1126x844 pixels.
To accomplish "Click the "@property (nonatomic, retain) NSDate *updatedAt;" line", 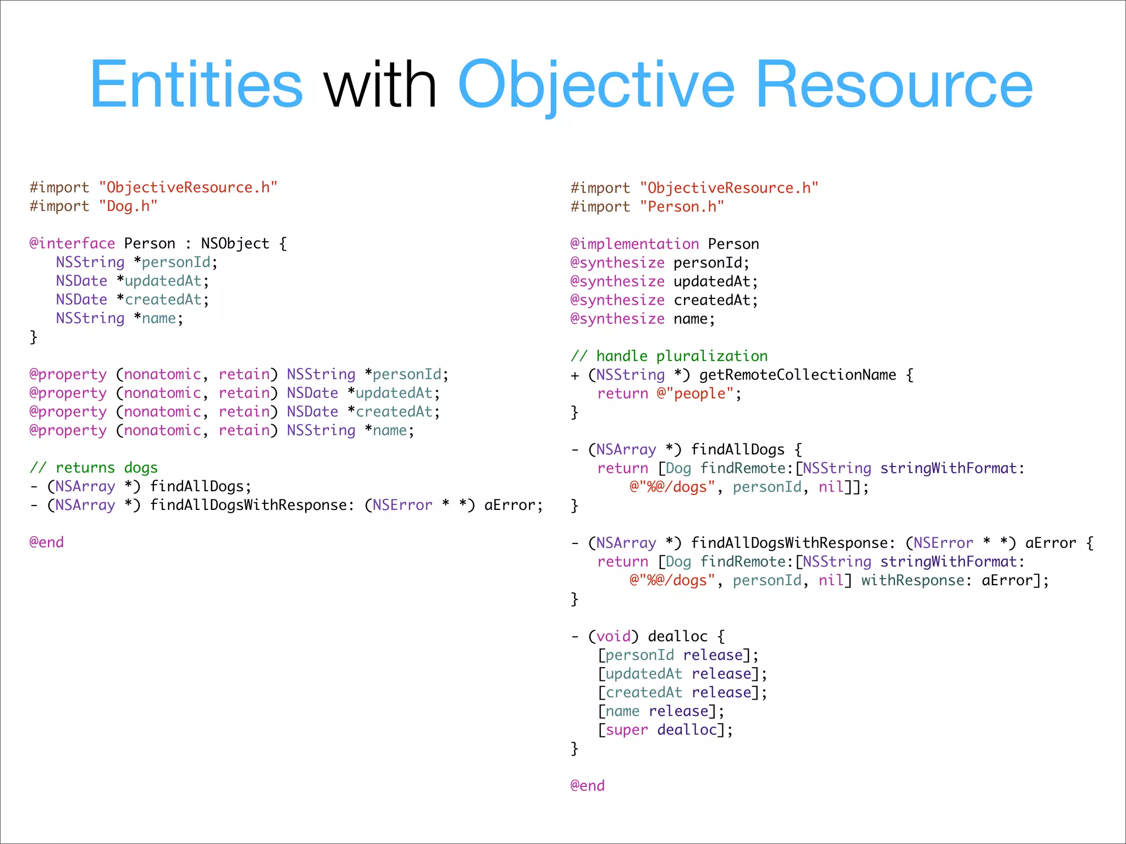I will pyautogui.click(x=235, y=393).
